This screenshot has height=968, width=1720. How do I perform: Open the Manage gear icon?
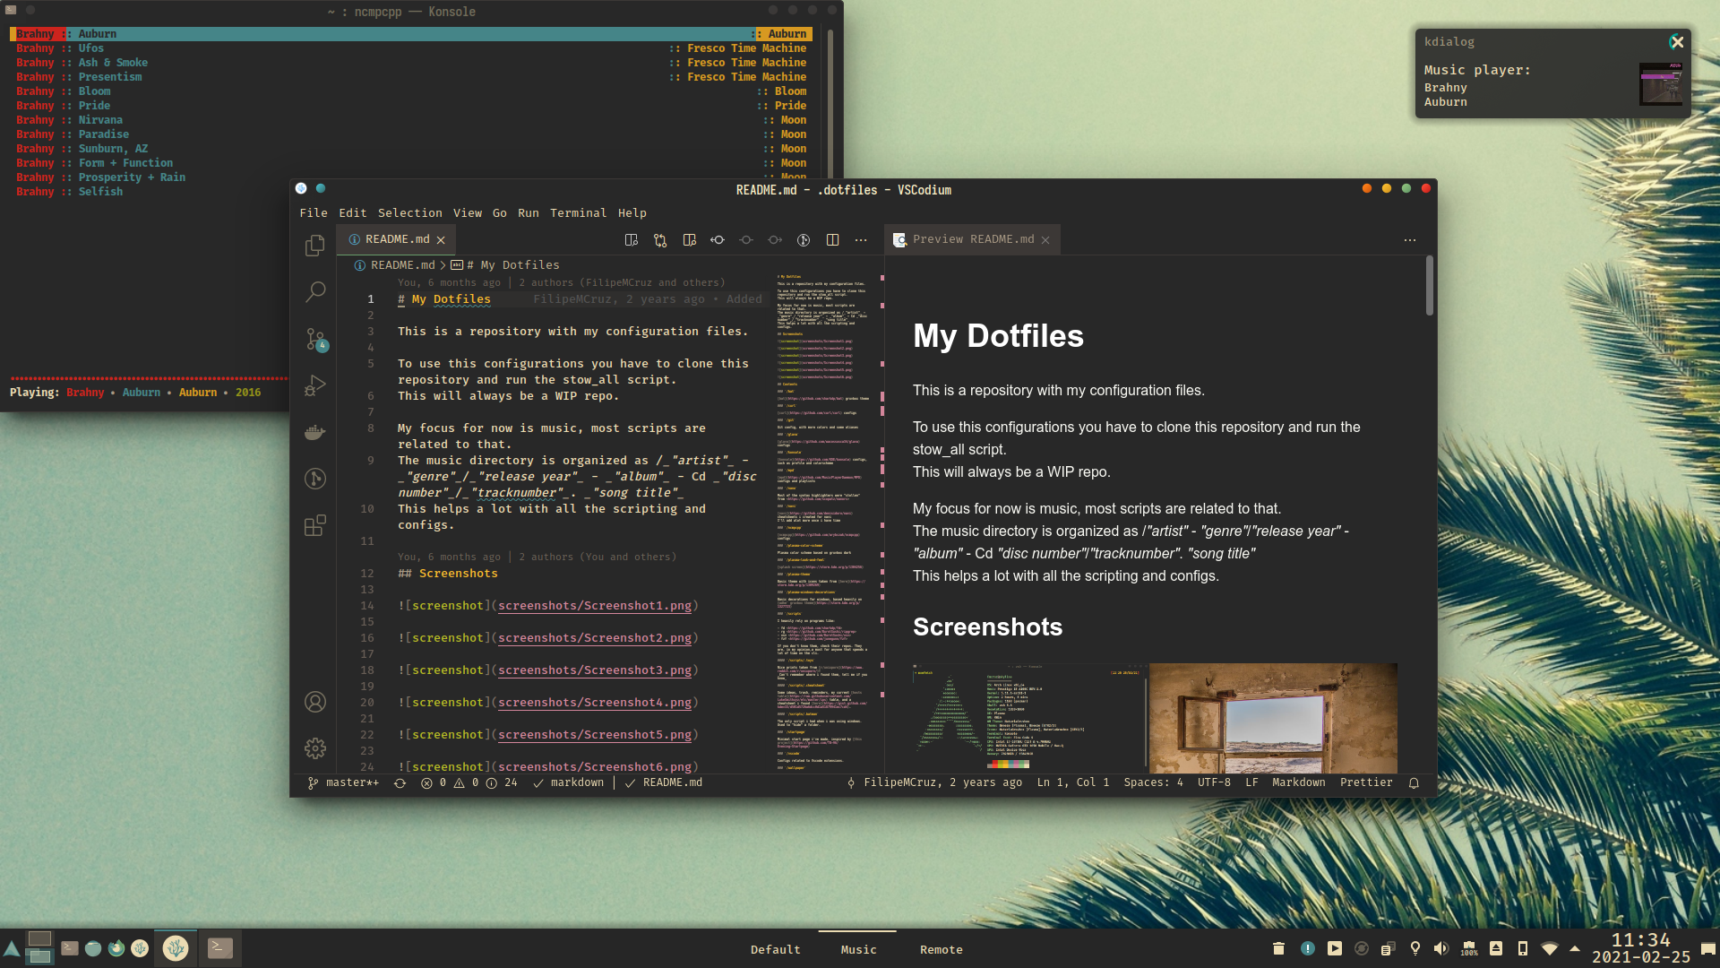[x=314, y=748]
